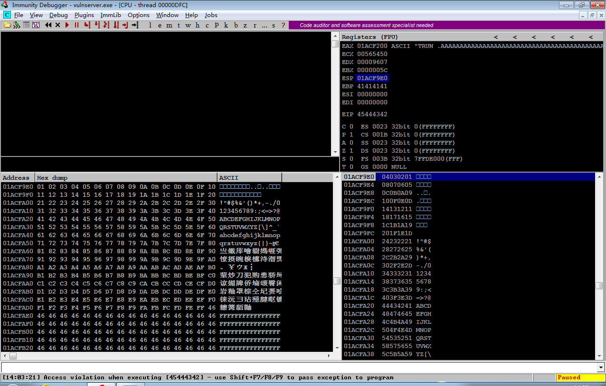Screen dimensions: 606x386
Task: Show executable modules via the 'e' button
Action: [160, 25]
